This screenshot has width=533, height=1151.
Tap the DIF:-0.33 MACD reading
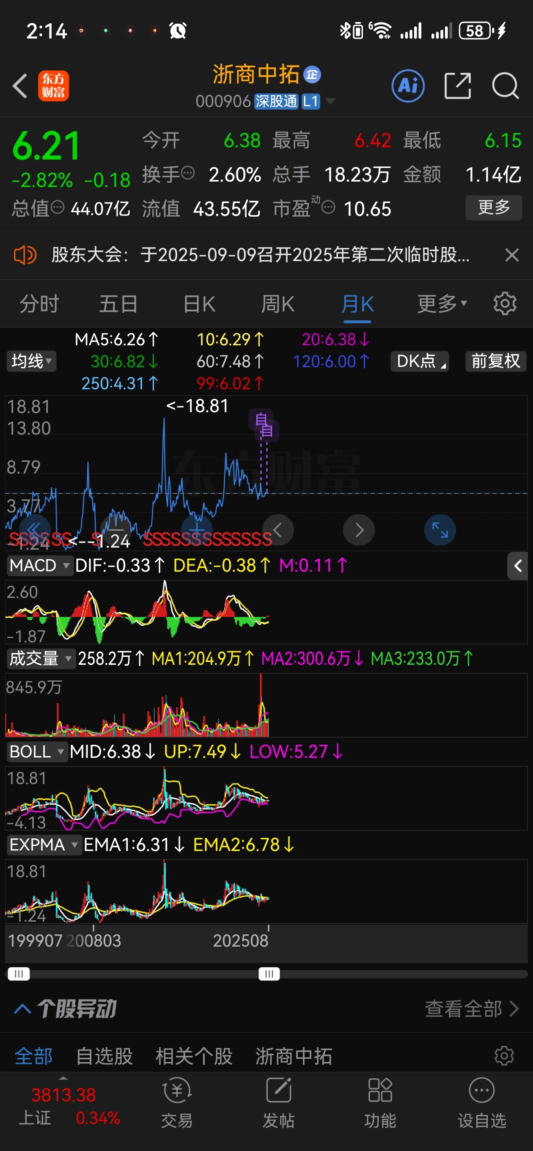[x=120, y=566]
